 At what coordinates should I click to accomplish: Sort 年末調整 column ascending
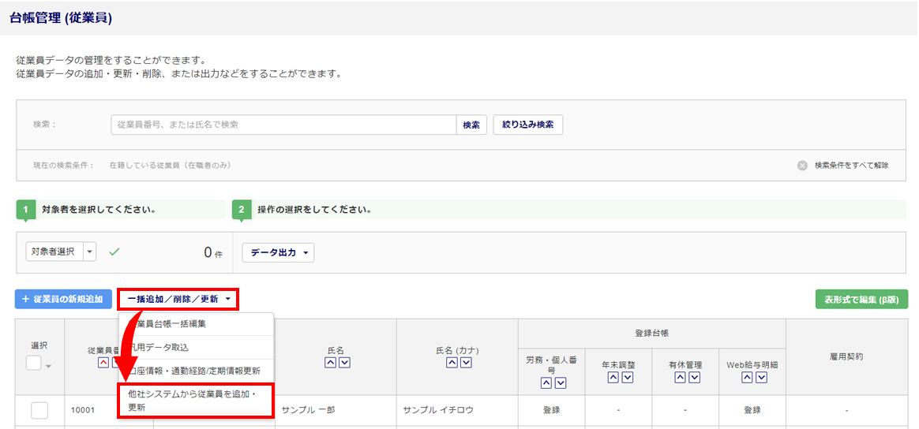coord(613,378)
